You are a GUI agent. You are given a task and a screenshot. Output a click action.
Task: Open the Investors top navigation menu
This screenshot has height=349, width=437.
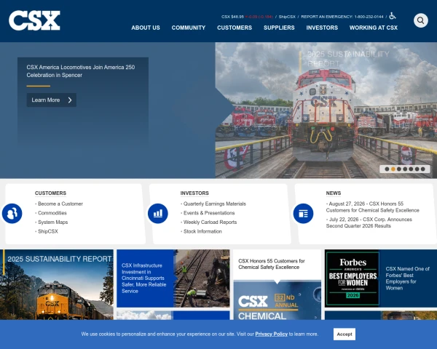click(x=322, y=28)
